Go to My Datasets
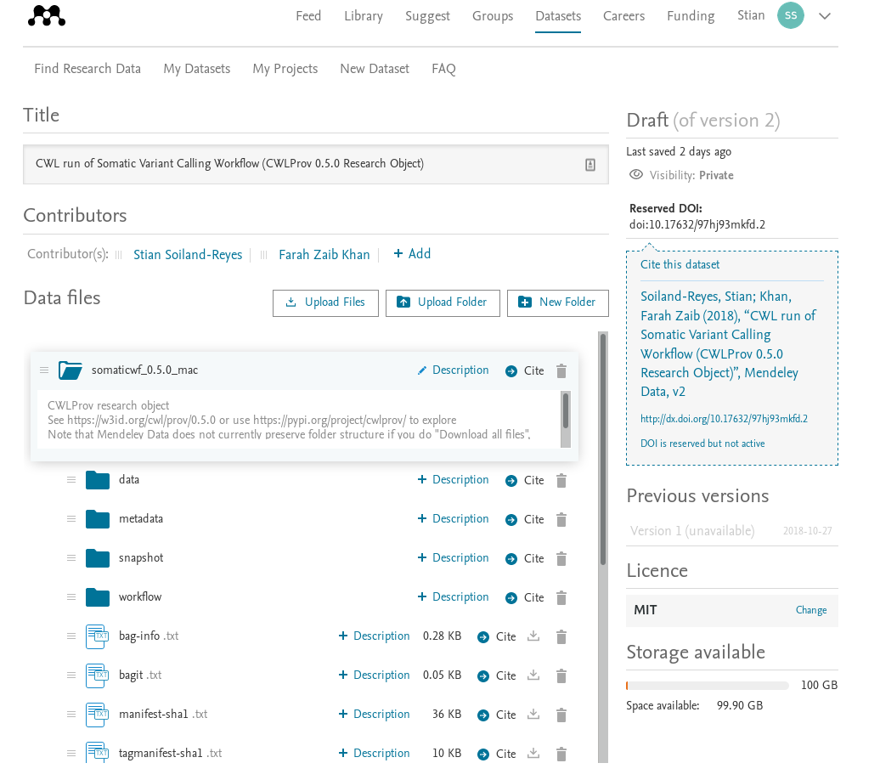 pos(196,69)
